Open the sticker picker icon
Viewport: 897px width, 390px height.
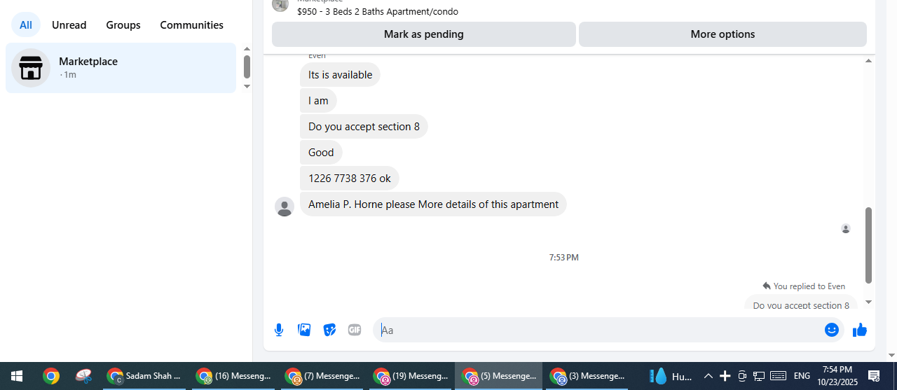[x=329, y=330]
